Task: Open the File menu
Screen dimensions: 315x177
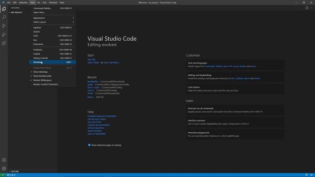Action: pyautogui.click(x=9, y=2)
